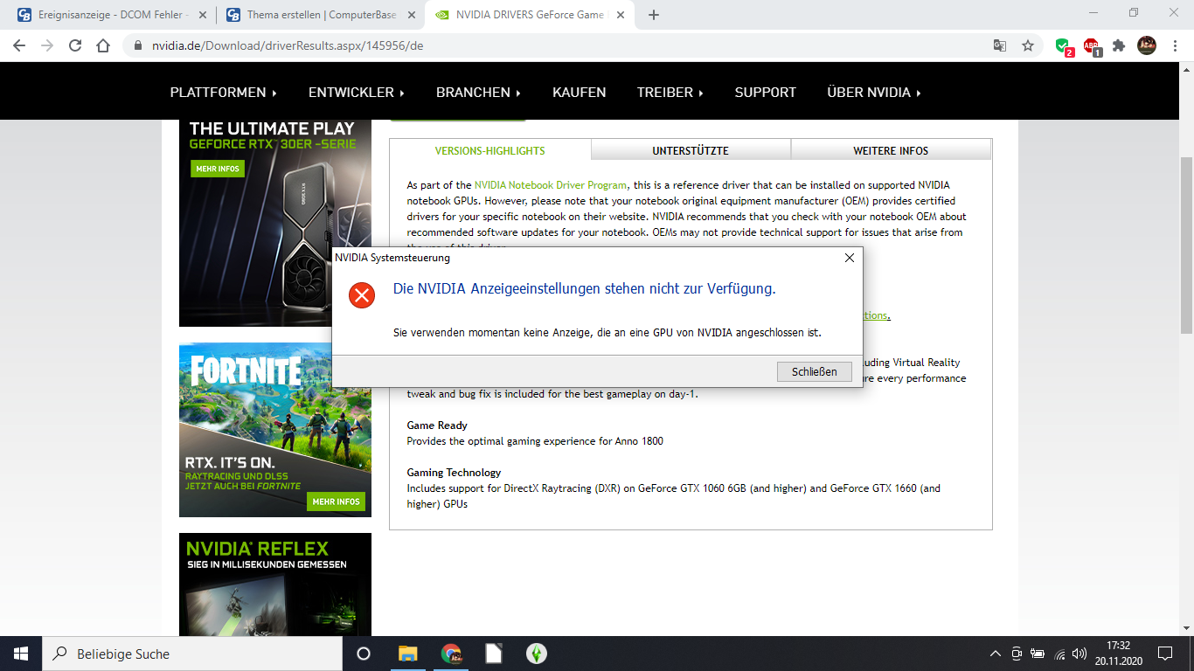Expand the TREIBER menu
Image resolution: width=1194 pixels, height=671 pixels.
pyautogui.click(x=670, y=92)
